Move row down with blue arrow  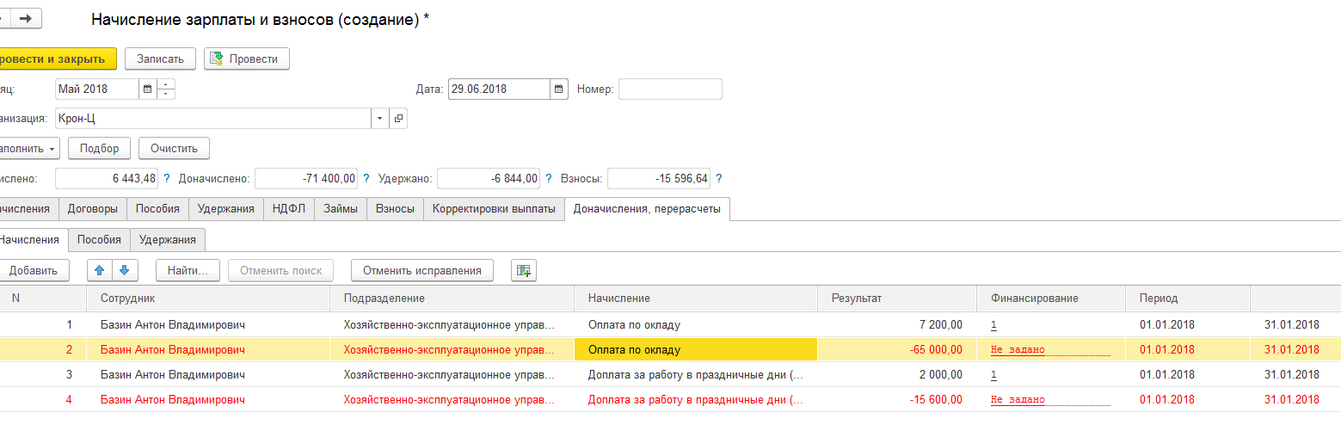pos(125,270)
